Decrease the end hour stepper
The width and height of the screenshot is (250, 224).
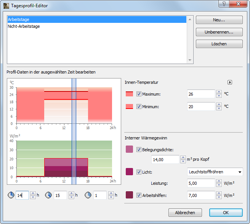pyautogui.click(x=71, y=197)
